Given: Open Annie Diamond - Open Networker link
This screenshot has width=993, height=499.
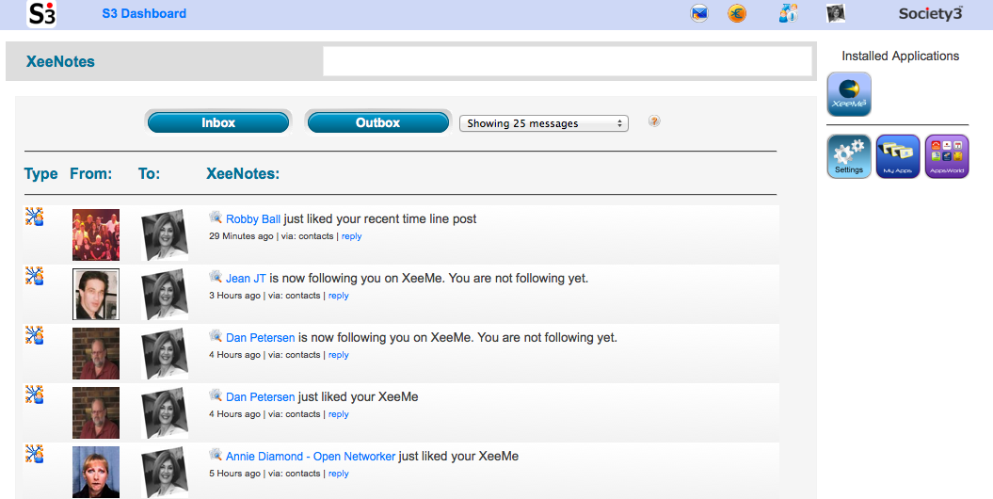Looking at the screenshot, I should tap(311, 457).
